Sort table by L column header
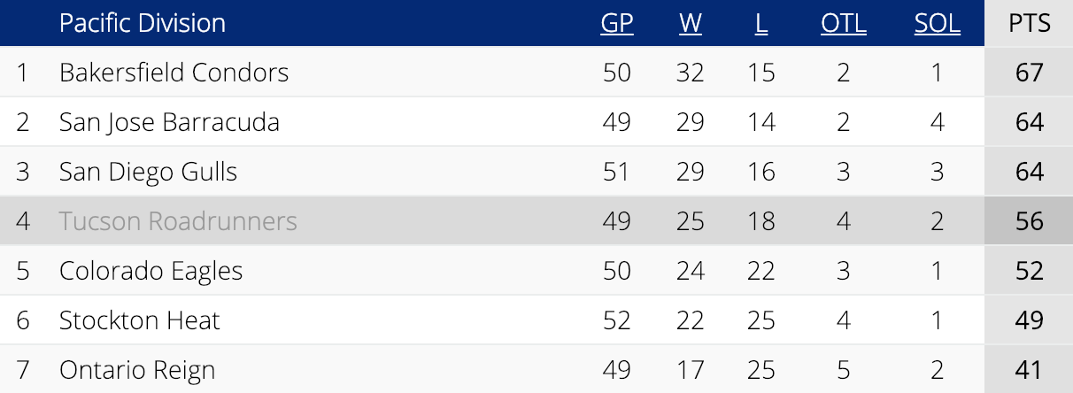This screenshot has height=393, width=1073. click(x=761, y=23)
